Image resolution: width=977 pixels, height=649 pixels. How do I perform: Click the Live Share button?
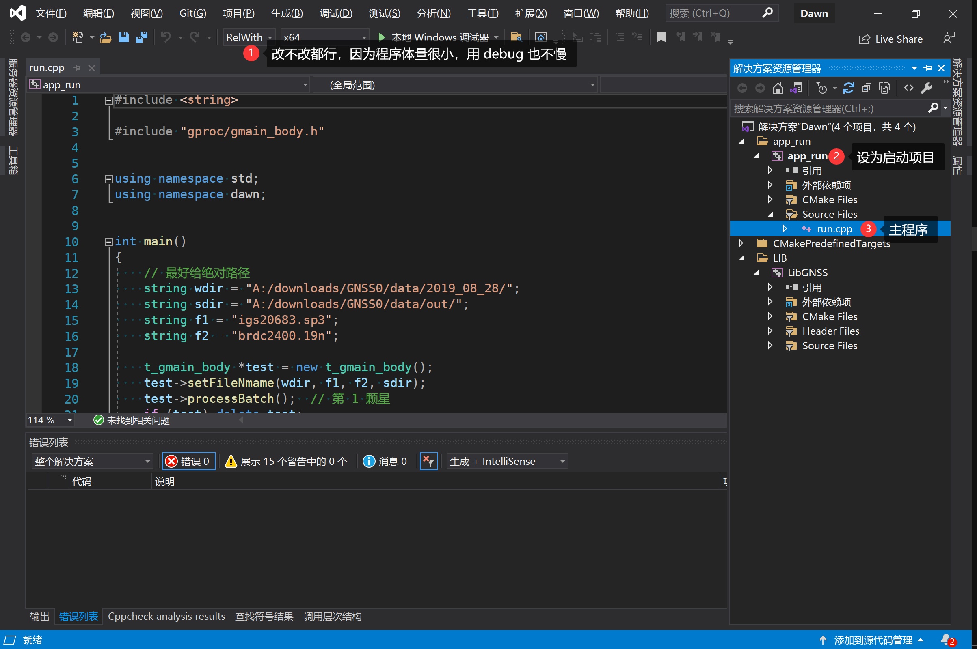click(891, 39)
